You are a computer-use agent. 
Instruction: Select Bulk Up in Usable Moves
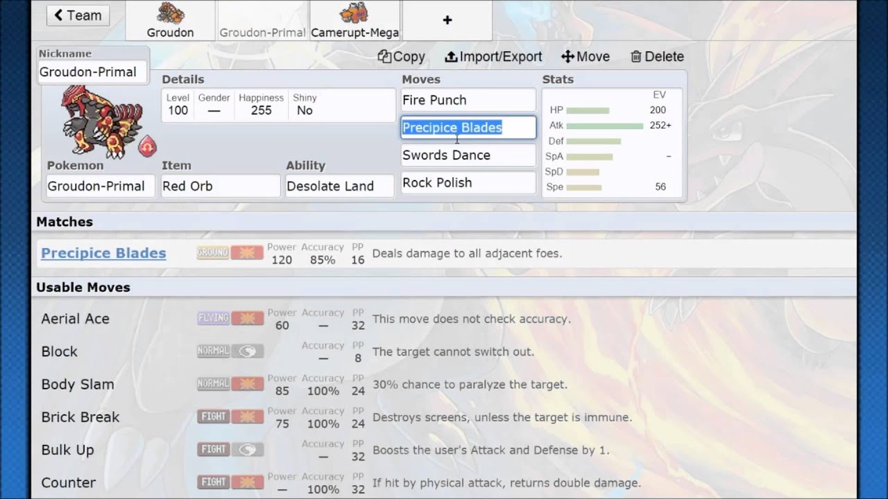tap(67, 450)
